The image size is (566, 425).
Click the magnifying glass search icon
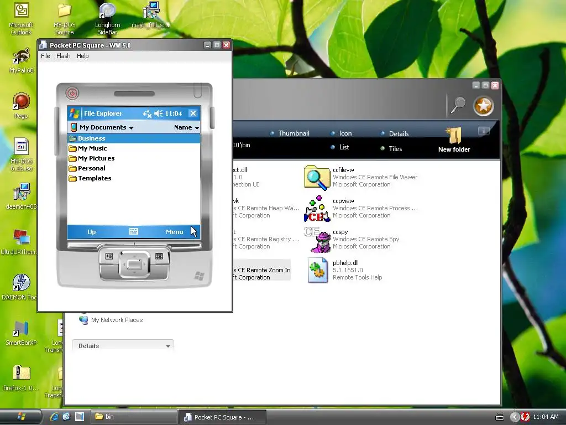coord(458,106)
